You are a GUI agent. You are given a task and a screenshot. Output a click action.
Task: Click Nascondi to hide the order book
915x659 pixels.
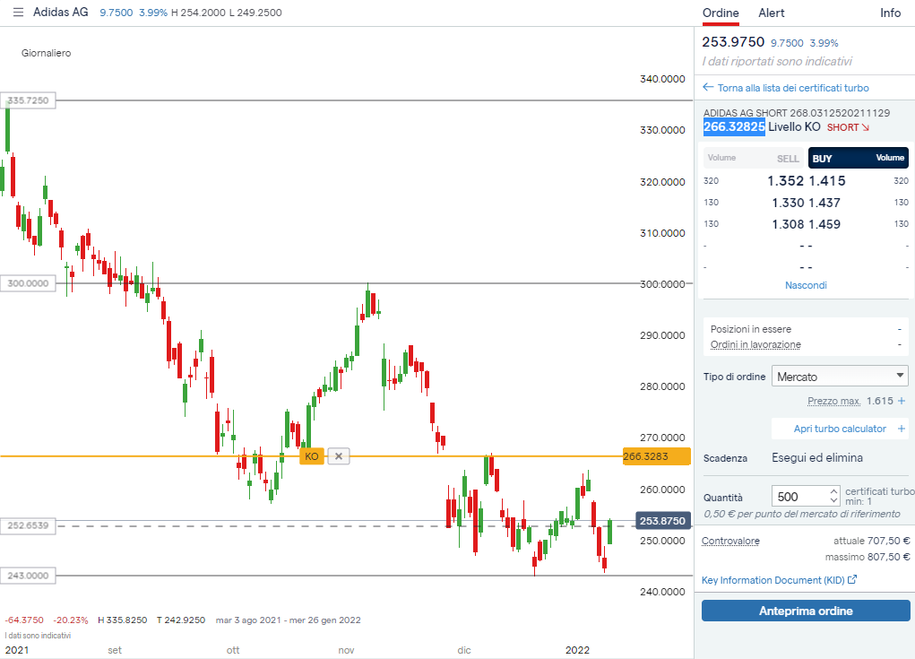tap(806, 285)
